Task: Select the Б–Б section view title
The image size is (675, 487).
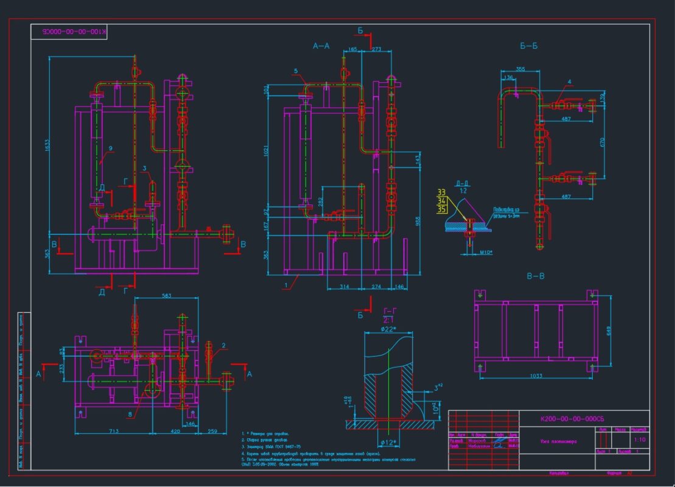Action: coord(528,46)
